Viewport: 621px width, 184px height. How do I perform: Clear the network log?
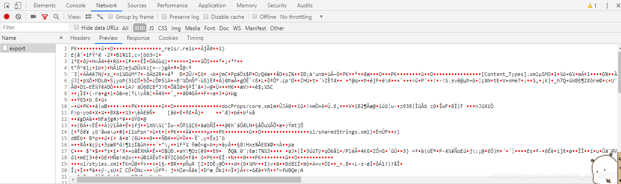(18, 16)
